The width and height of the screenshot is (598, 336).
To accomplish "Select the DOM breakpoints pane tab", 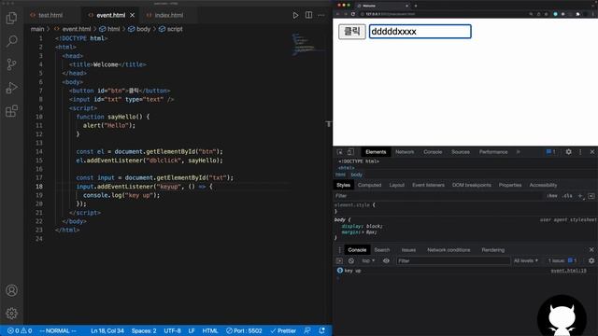I will [x=471, y=185].
